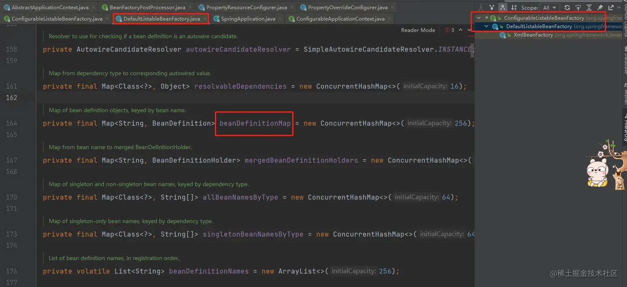
Task: Click ArrayList constructor on line 176
Action: [x=297, y=271]
